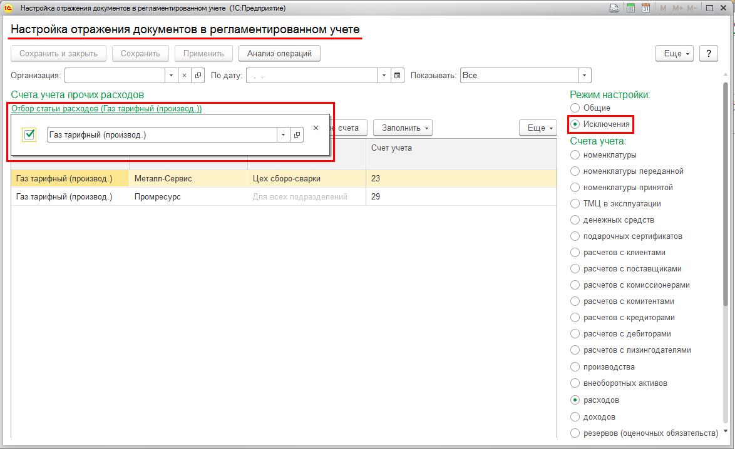Click into the Организация input field
735x449 pixels.
point(115,76)
